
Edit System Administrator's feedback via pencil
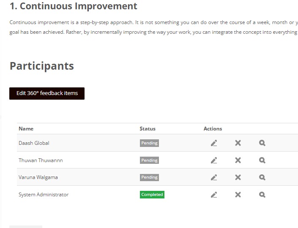tap(214, 195)
